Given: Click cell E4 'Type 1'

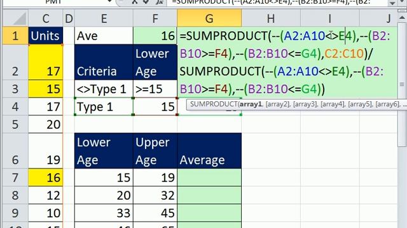Looking at the screenshot, I should (104, 106).
